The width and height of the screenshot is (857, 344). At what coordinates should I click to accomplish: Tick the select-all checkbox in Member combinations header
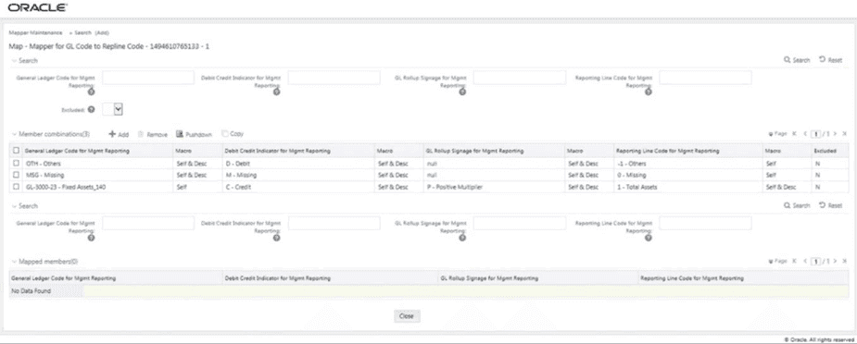16,151
